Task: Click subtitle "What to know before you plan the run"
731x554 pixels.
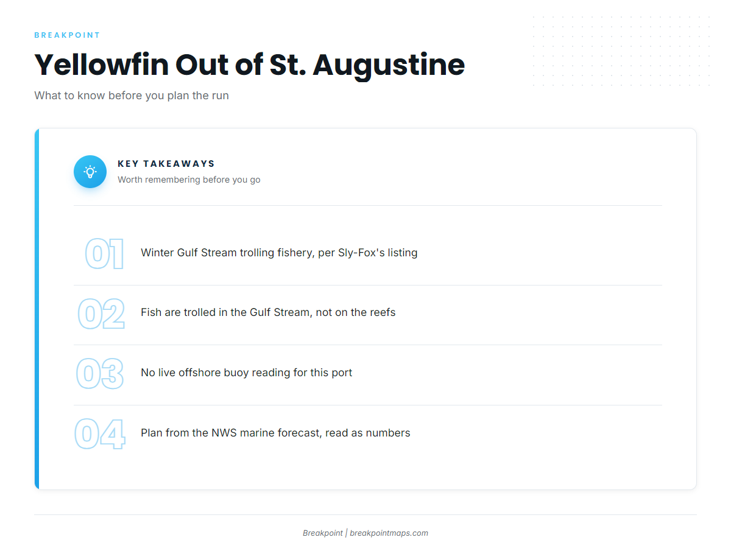Action: pos(132,96)
